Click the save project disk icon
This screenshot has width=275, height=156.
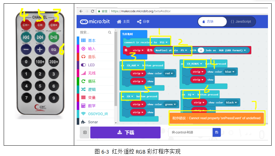(217, 132)
